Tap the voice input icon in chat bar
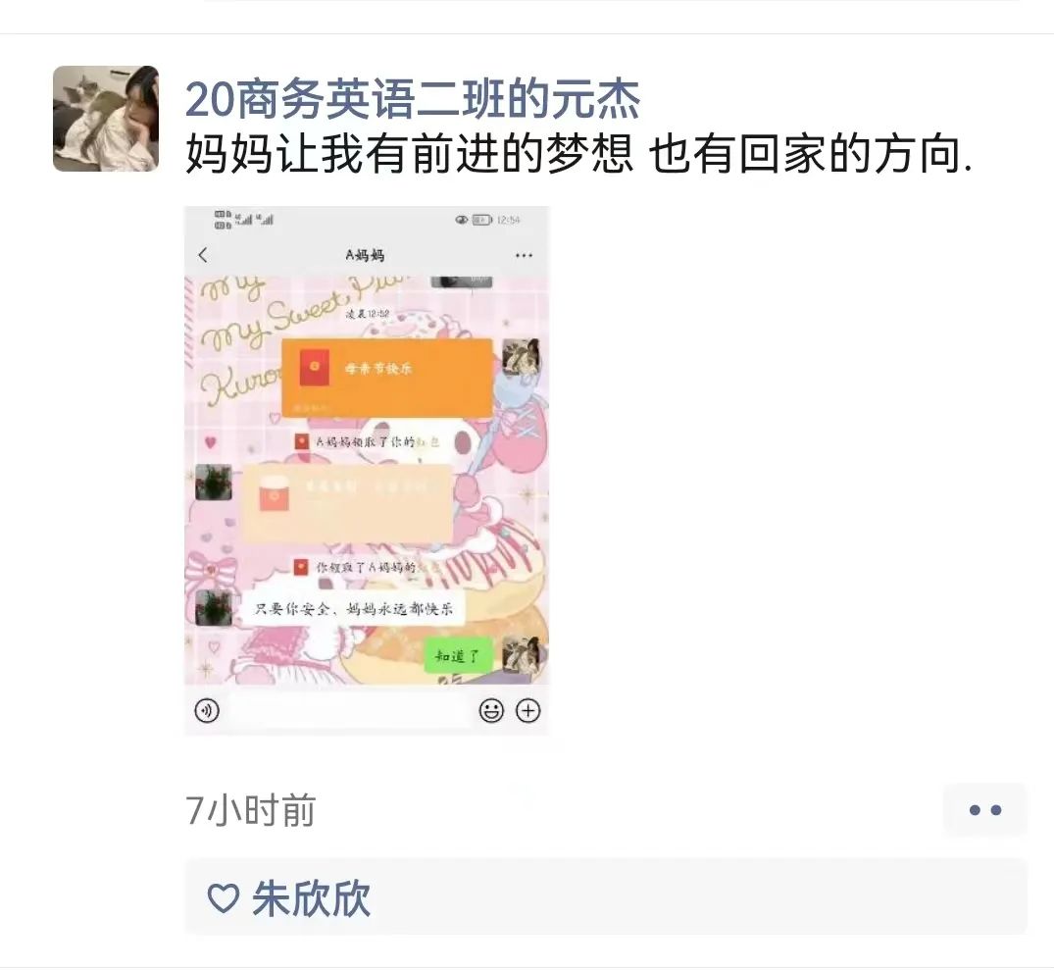This screenshot has height=971, width=1054. (x=207, y=711)
